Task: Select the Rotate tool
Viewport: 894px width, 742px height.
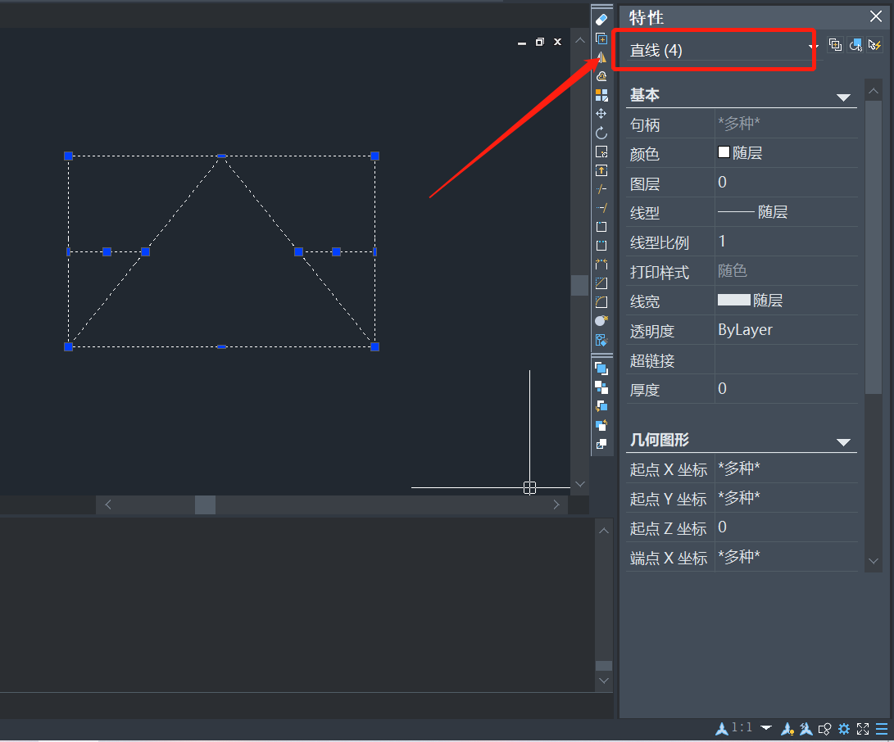Action: pyautogui.click(x=601, y=133)
